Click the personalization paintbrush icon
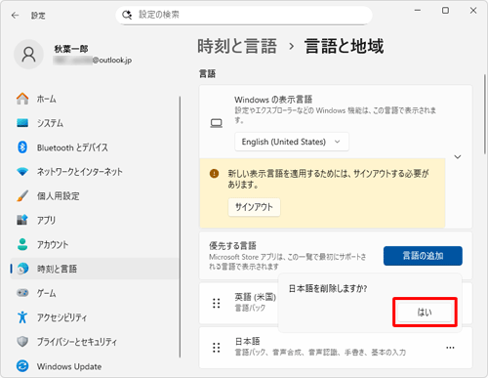 (x=22, y=195)
